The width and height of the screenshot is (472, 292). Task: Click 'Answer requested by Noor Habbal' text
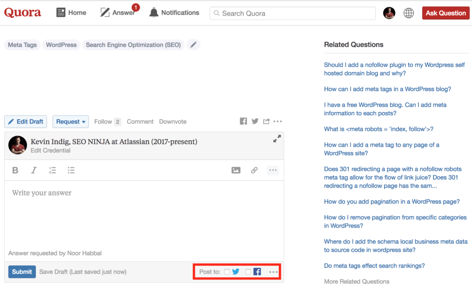point(55,253)
